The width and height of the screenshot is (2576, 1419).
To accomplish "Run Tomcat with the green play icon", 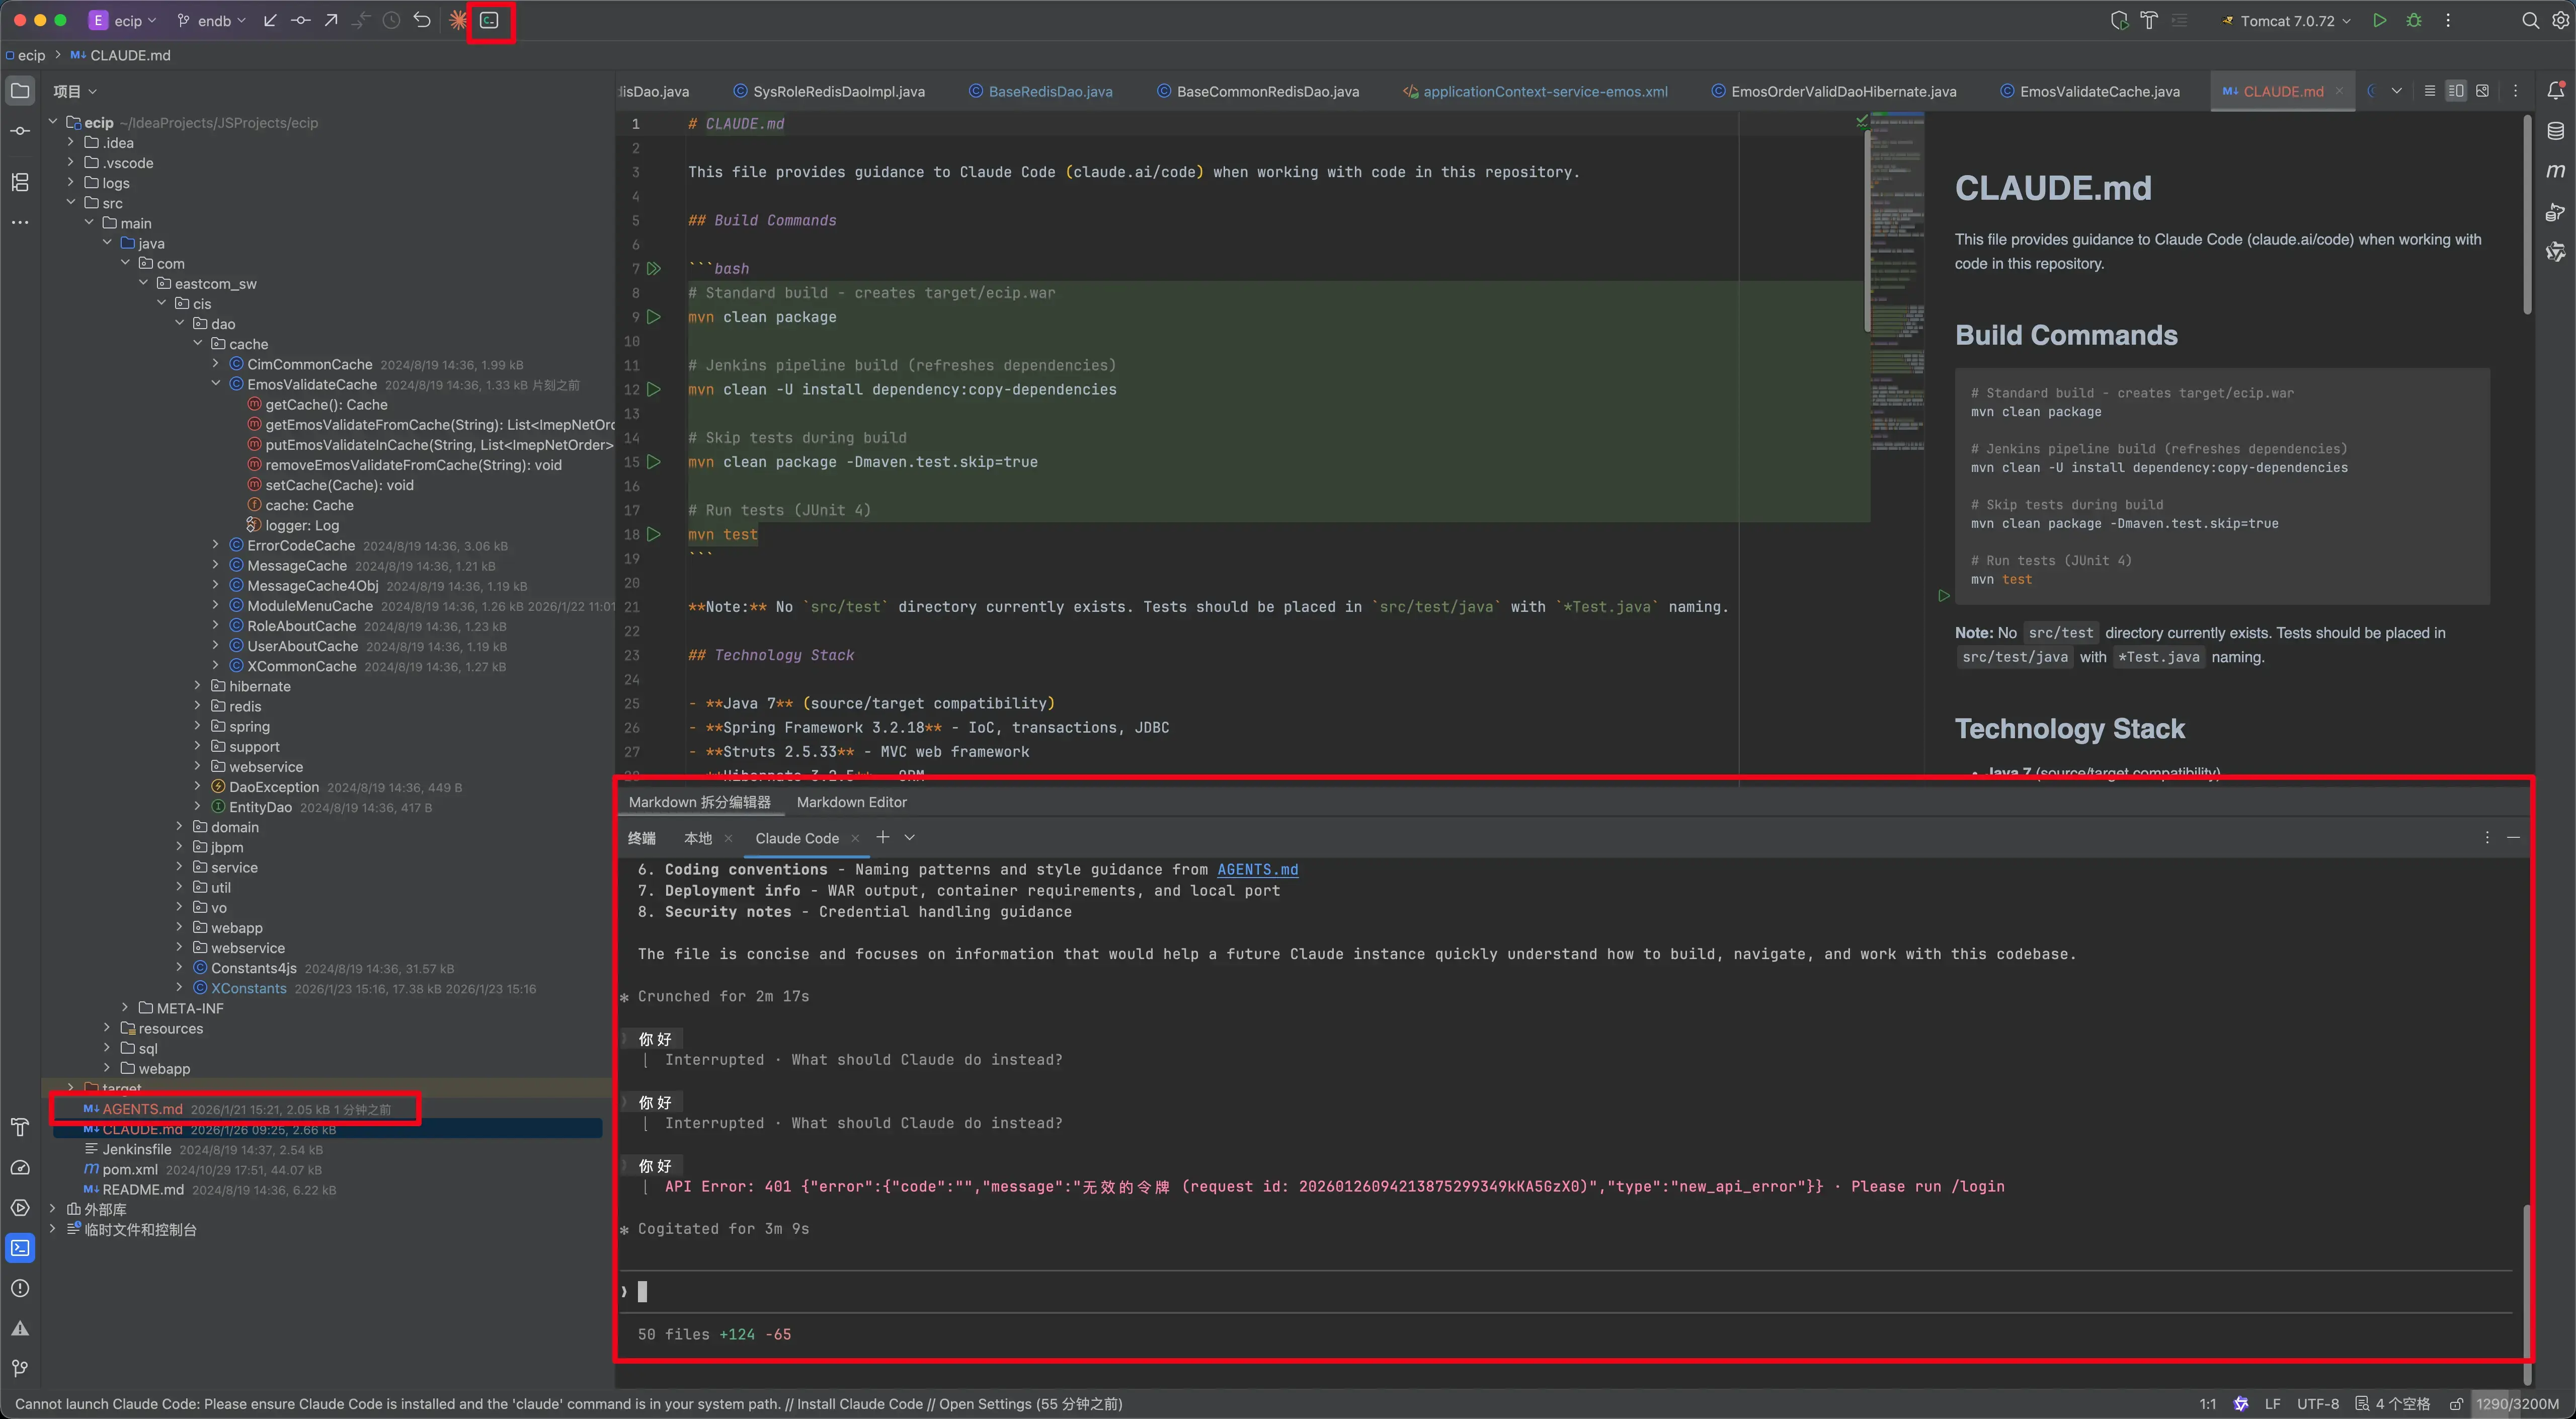I will [x=2380, y=20].
